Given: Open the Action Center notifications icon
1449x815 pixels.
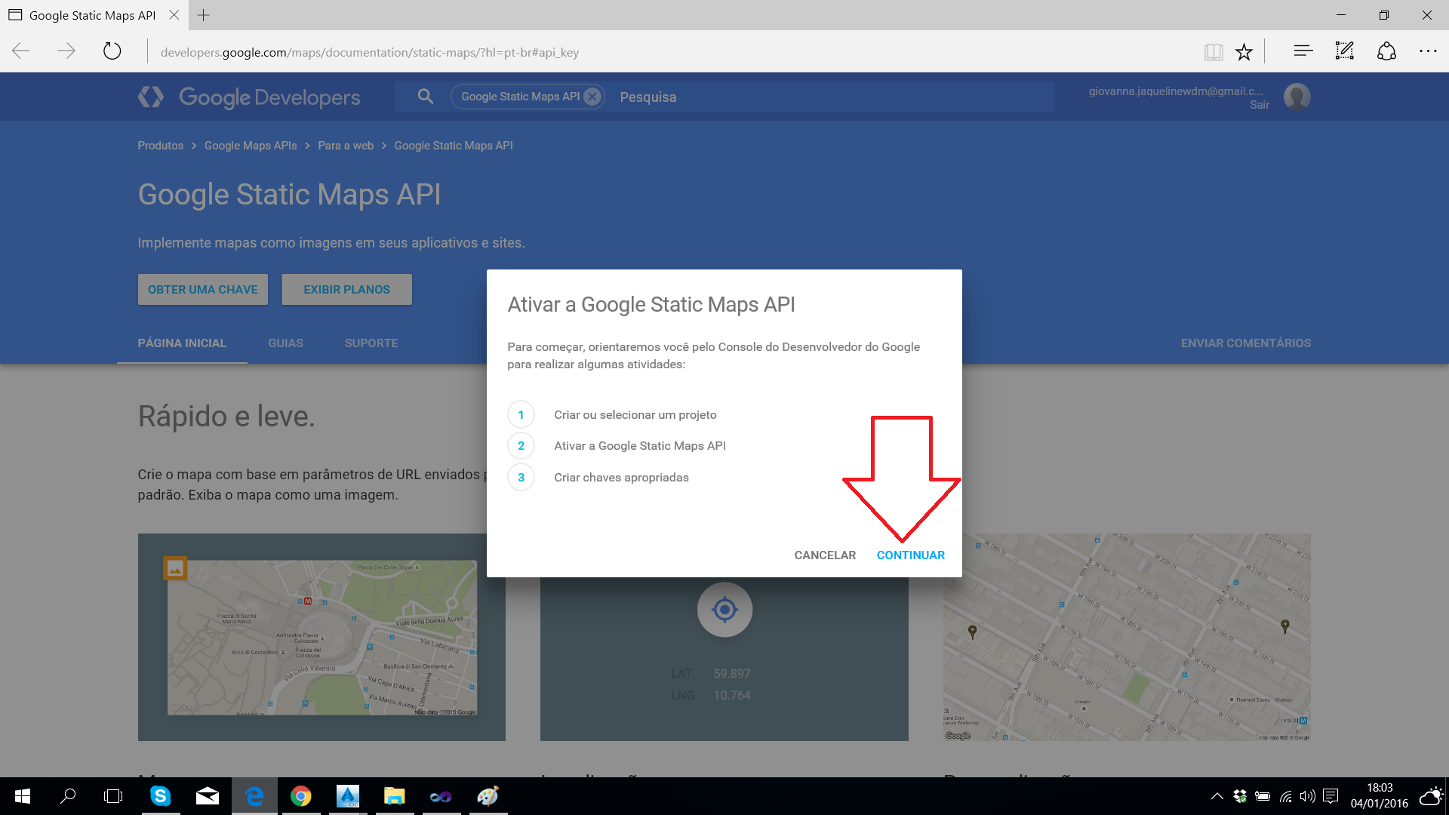Looking at the screenshot, I should click(x=1331, y=796).
